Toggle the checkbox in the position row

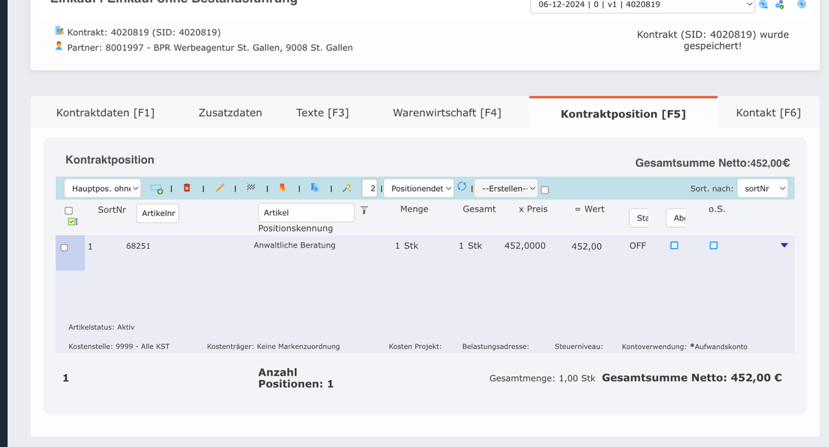point(63,247)
